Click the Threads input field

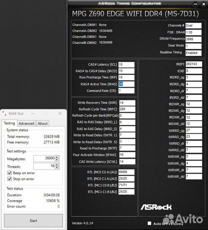pyautogui.click(x=44, y=166)
